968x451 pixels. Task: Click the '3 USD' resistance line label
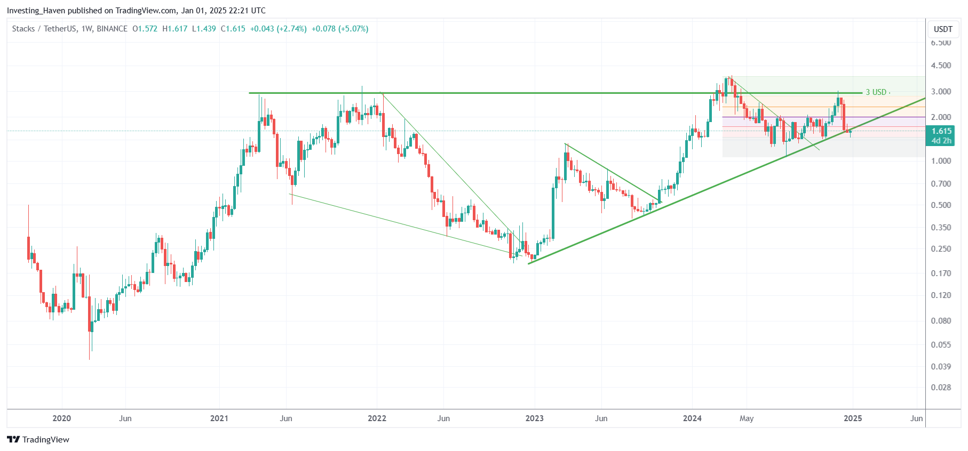876,92
